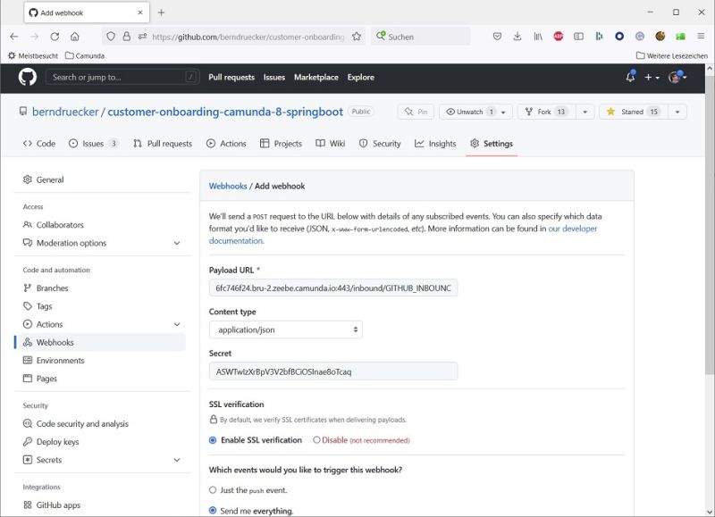Open the plus create-new menu in the header
Image resolution: width=715 pixels, height=517 pixels.
point(652,78)
